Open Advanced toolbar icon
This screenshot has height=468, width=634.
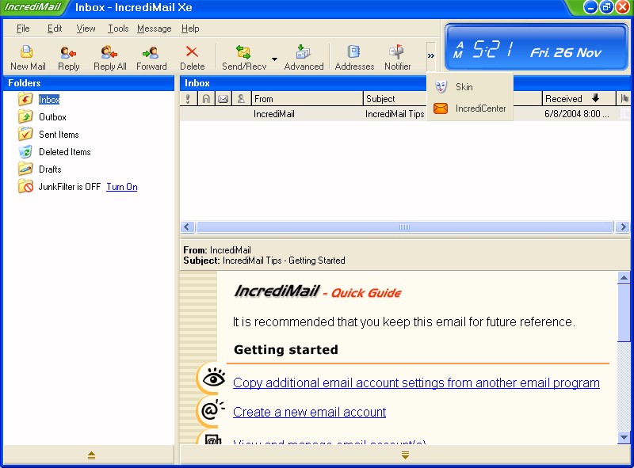pyautogui.click(x=304, y=57)
